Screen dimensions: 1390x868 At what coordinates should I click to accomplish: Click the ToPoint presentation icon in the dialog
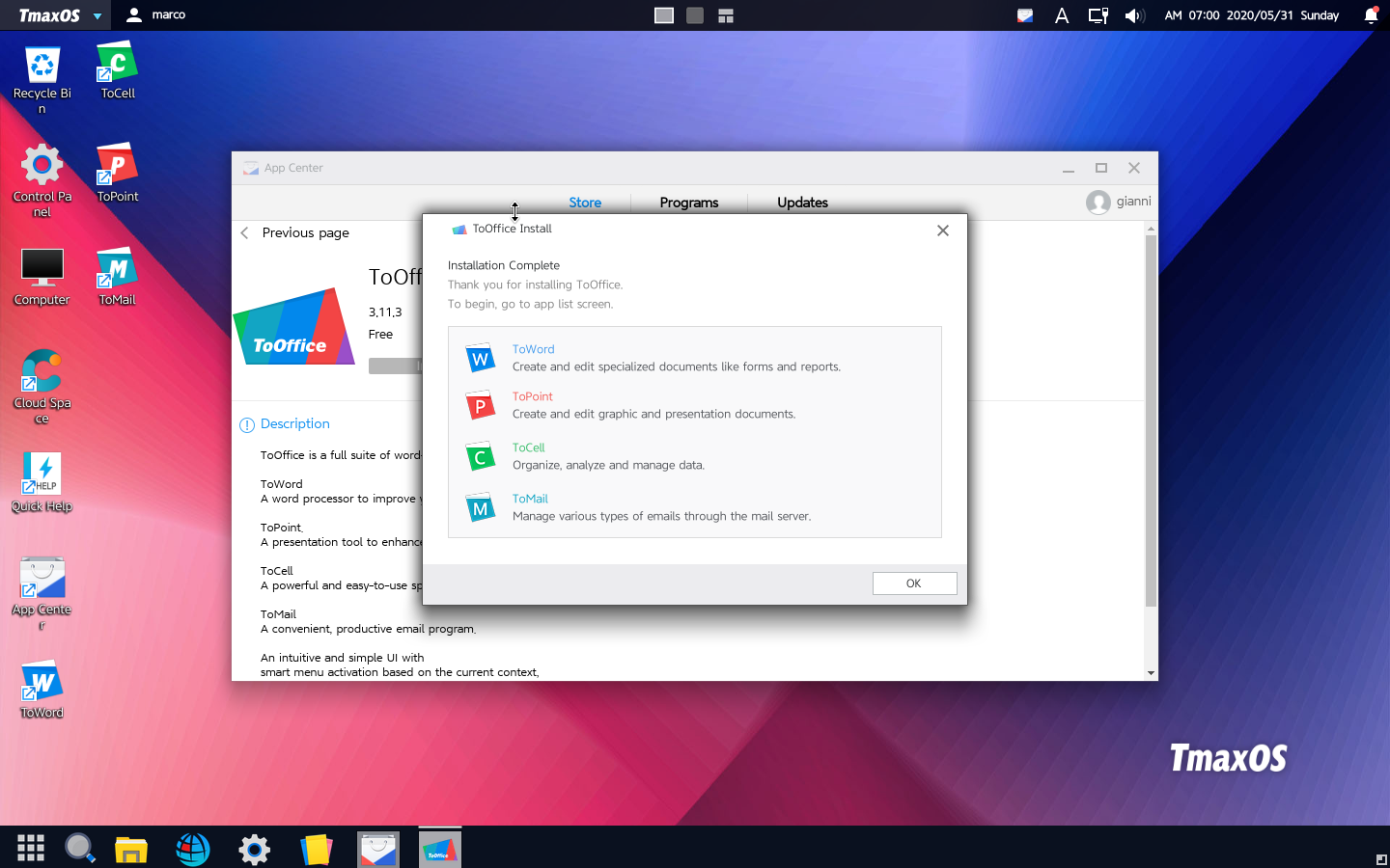click(480, 405)
